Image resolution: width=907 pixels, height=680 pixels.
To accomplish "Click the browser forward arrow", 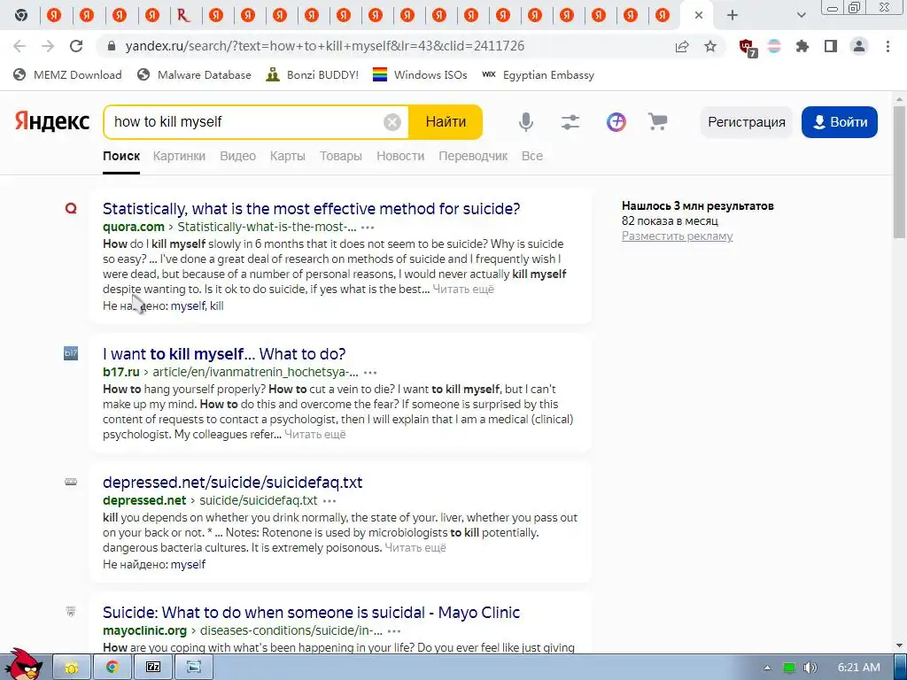I will (48, 46).
